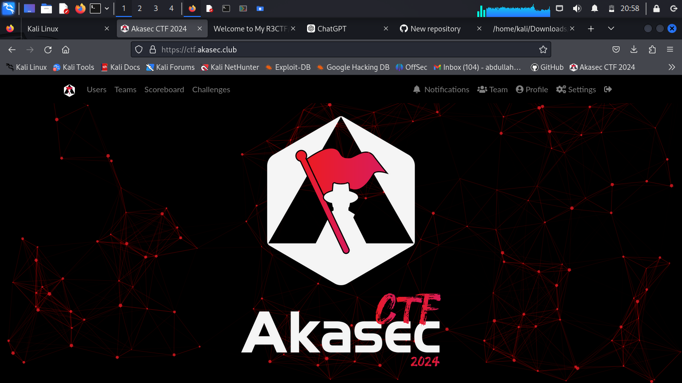Image resolution: width=682 pixels, height=383 pixels.
Task: Open the file manager from the panel launchers
Action: [46, 8]
